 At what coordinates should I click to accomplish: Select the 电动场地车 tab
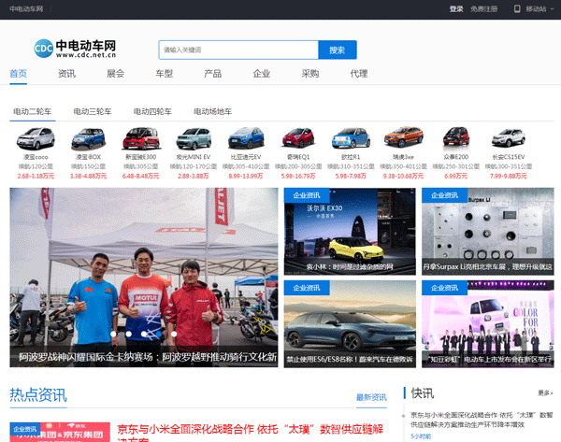[213, 111]
